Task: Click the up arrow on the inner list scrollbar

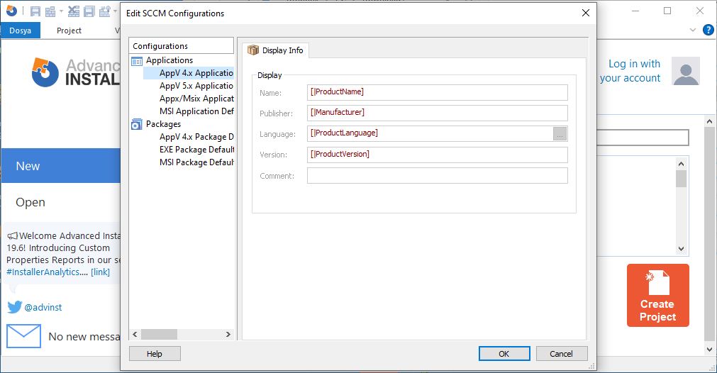Action: coord(682,164)
